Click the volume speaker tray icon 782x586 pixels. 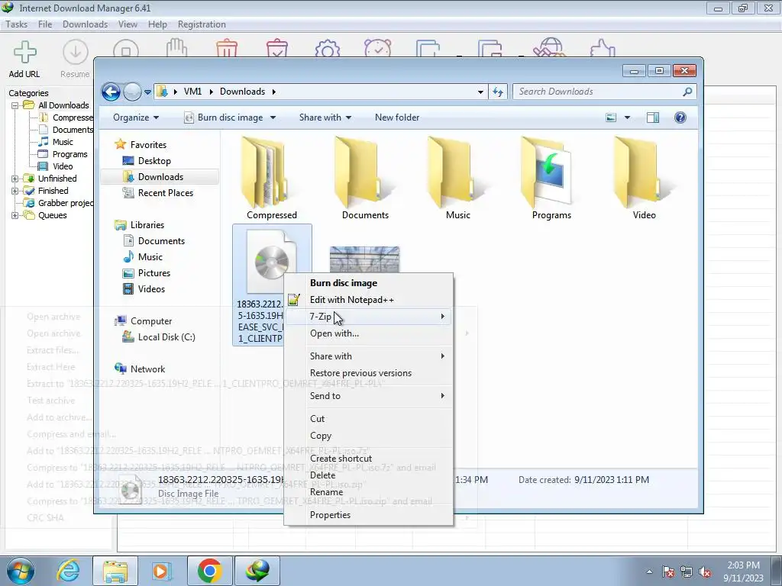[x=705, y=572]
